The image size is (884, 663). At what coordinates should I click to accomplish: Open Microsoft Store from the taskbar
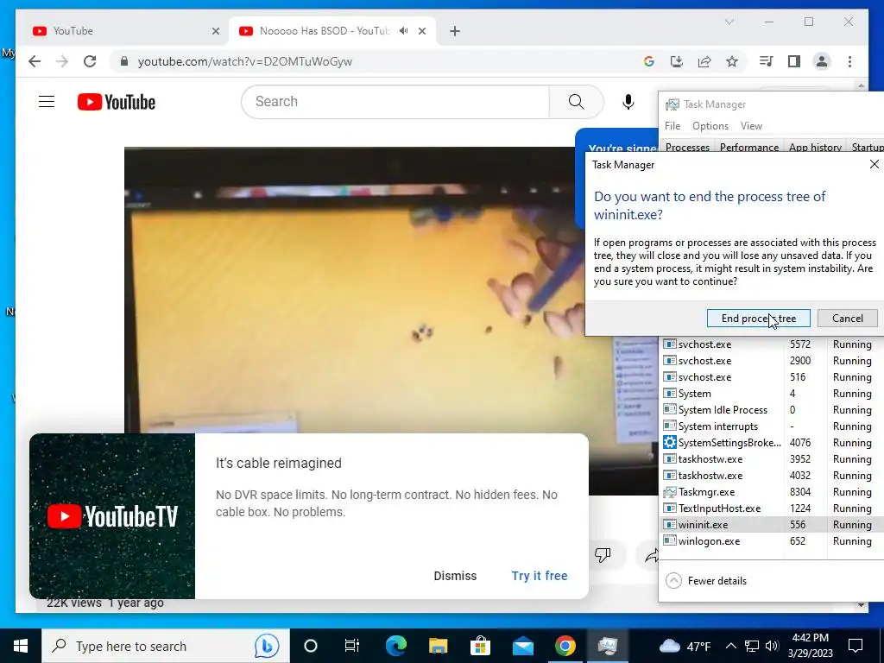480,646
